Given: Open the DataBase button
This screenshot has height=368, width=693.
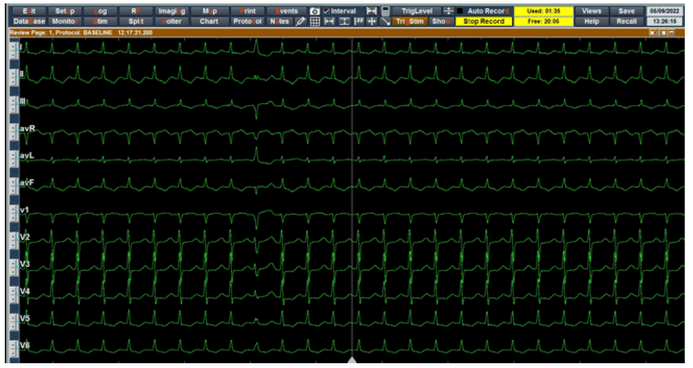Looking at the screenshot, I should [x=29, y=21].
